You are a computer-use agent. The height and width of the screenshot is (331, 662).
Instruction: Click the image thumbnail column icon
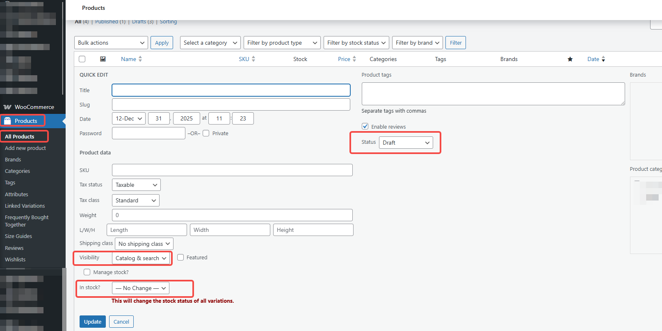(103, 59)
